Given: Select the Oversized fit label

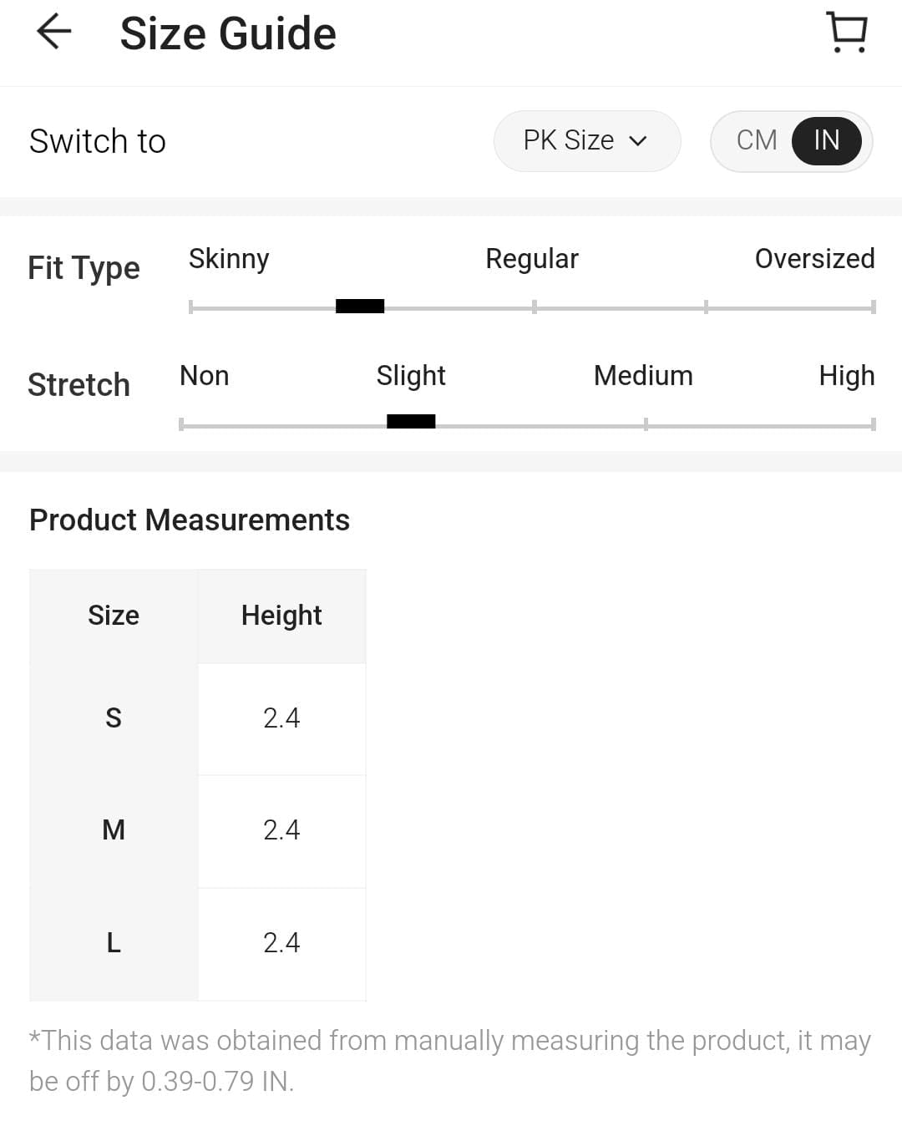Looking at the screenshot, I should [x=814, y=259].
